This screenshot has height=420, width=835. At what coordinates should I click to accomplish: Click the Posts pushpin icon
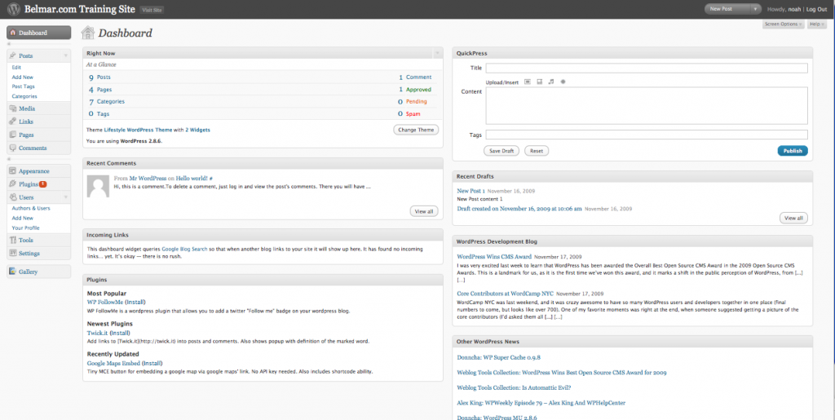pyautogui.click(x=13, y=55)
